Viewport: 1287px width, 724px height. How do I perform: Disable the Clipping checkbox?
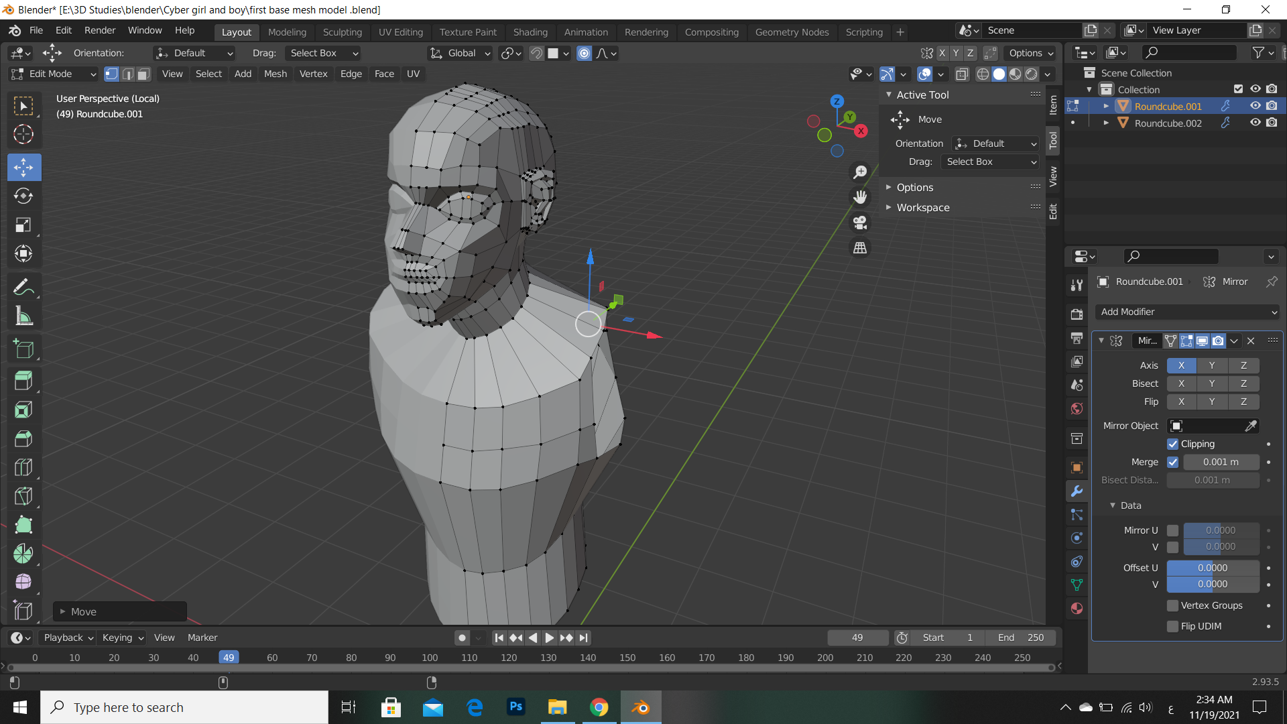1172,444
